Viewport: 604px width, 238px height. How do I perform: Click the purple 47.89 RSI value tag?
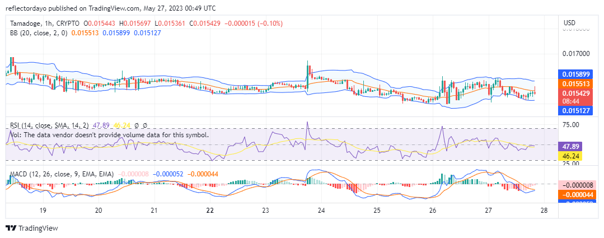click(x=570, y=147)
